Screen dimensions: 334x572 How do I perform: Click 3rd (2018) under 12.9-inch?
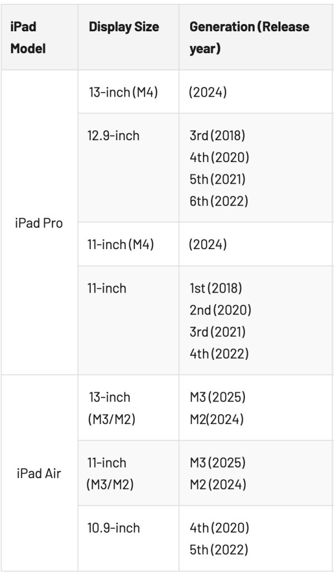tap(217, 136)
